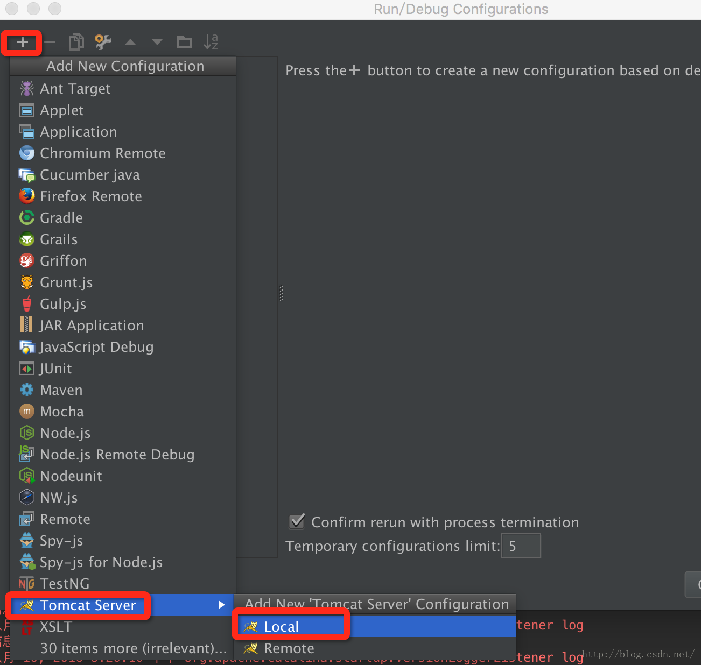
Task: Choose Spy-js for Node.js entry
Action: pyautogui.click(x=123, y=562)
